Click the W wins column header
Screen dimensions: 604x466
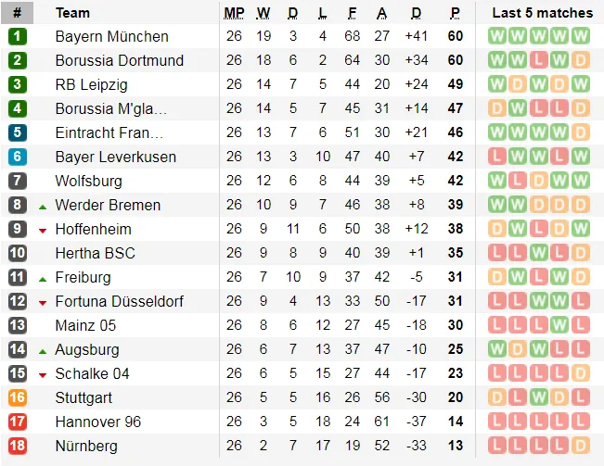coord(263,13)
